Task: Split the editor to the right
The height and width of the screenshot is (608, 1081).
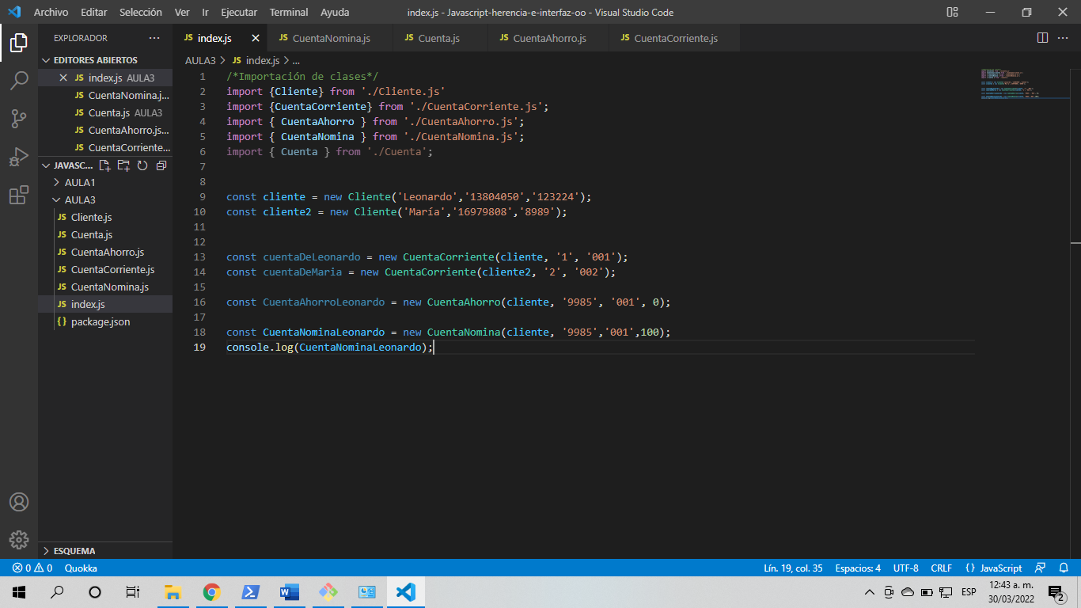Action: click(1042, 38)
